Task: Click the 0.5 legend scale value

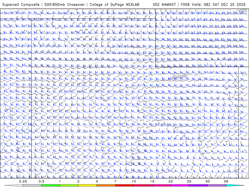Action: (41, 181)
